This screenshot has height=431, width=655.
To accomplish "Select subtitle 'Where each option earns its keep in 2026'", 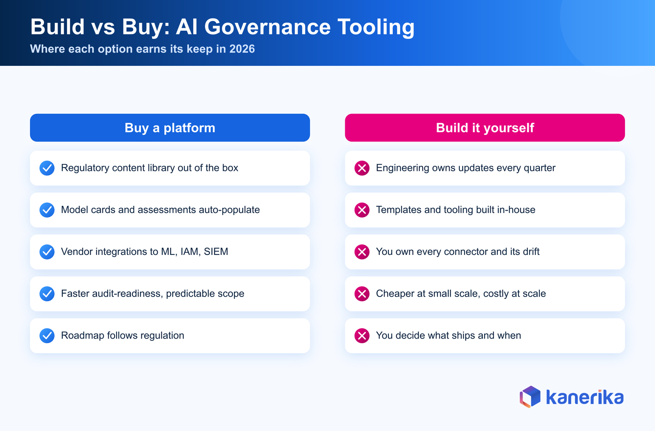I will coord(142,49).
